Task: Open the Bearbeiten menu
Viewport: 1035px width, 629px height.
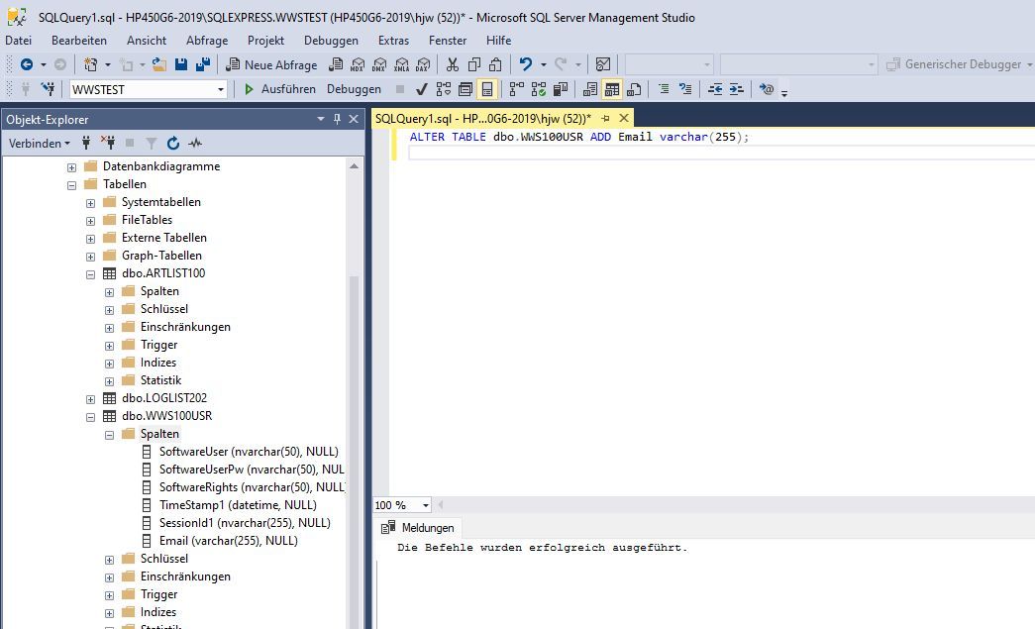Action: [x=79, y=41]
